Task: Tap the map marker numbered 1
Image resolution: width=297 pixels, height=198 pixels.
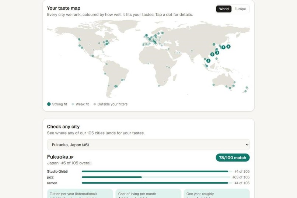Action: (223, 47)
